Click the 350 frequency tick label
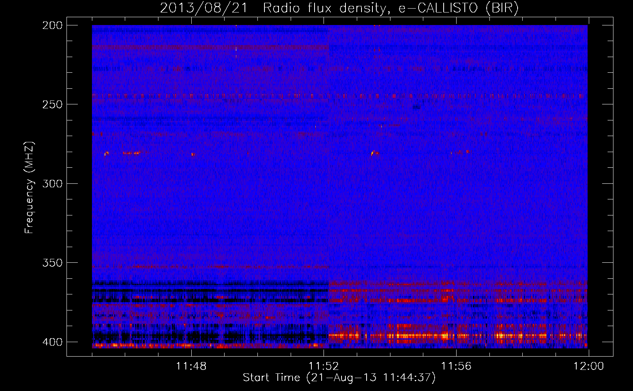 click(x=52, y=263)
